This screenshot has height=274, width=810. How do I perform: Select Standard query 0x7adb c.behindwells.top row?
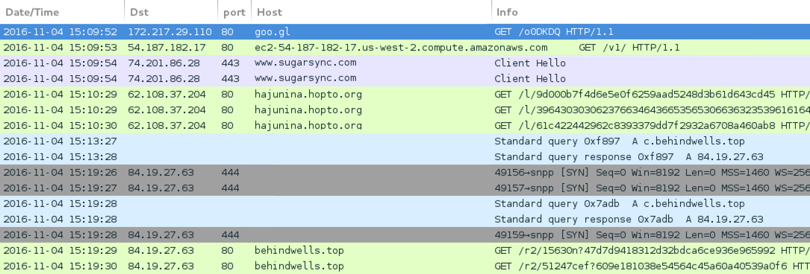click(405, 203)
